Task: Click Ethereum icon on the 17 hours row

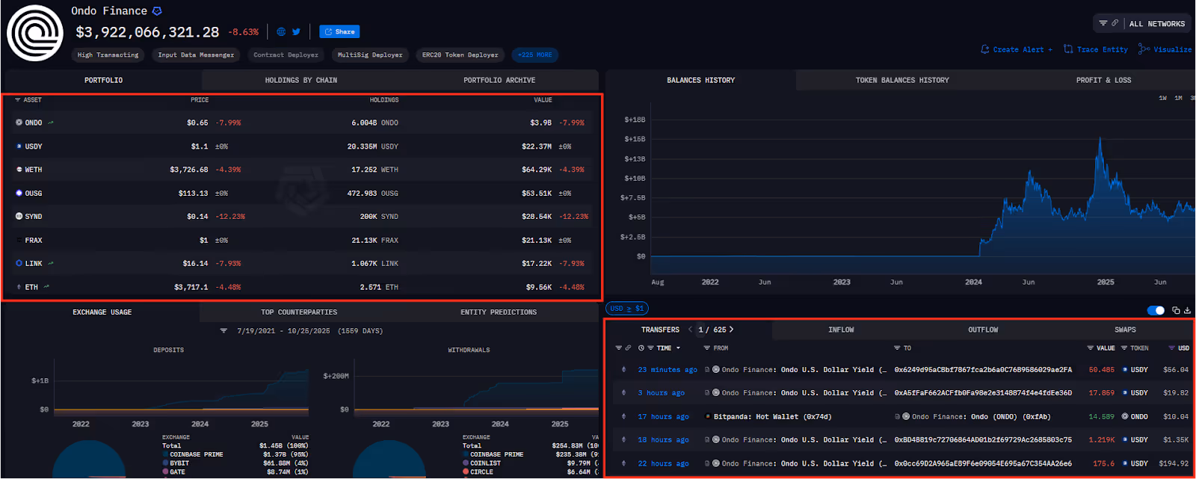Action: click(x=623, y=416)
